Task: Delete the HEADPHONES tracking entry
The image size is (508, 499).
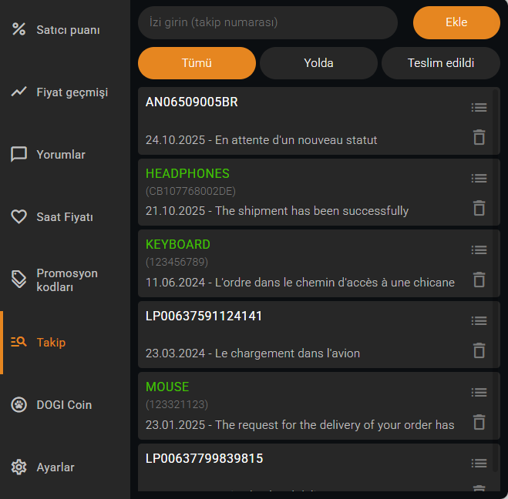Action: (x=479, y=208)
